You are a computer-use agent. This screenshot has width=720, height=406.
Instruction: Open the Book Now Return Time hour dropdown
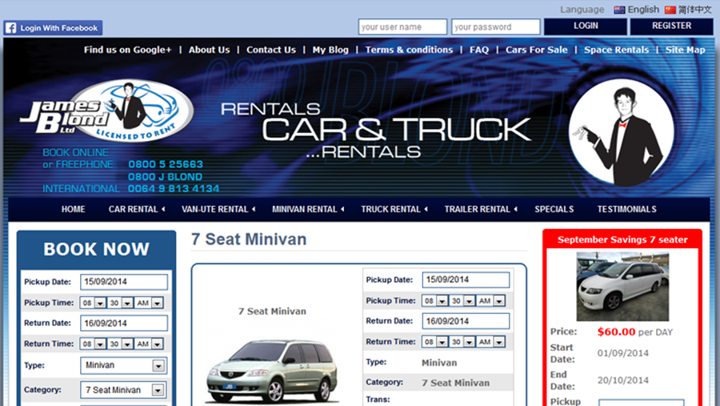click(92, 344)
